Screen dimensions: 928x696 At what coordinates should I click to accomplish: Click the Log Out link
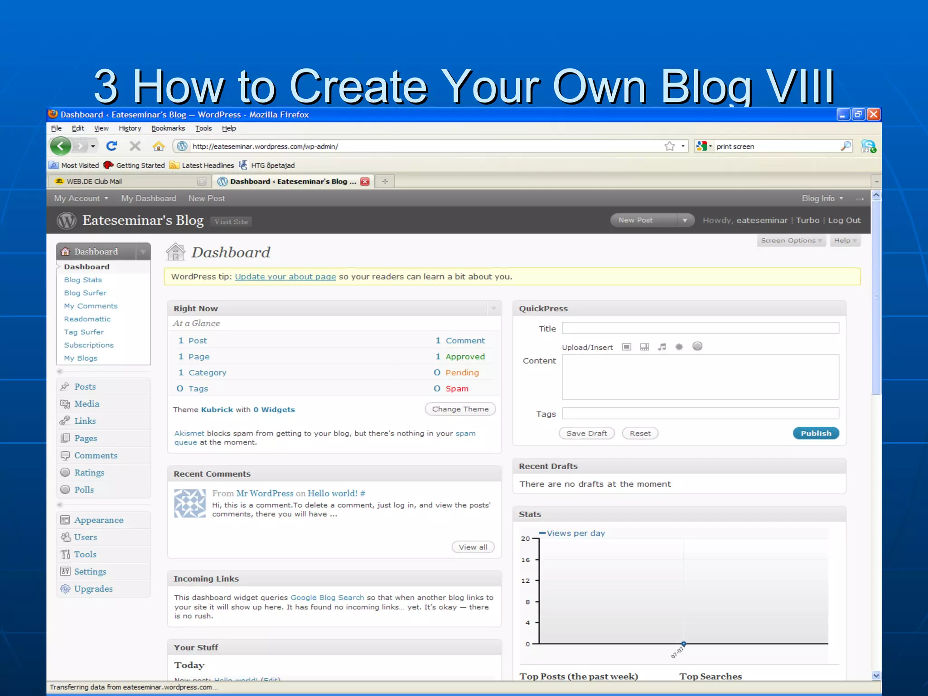[844, 220]
